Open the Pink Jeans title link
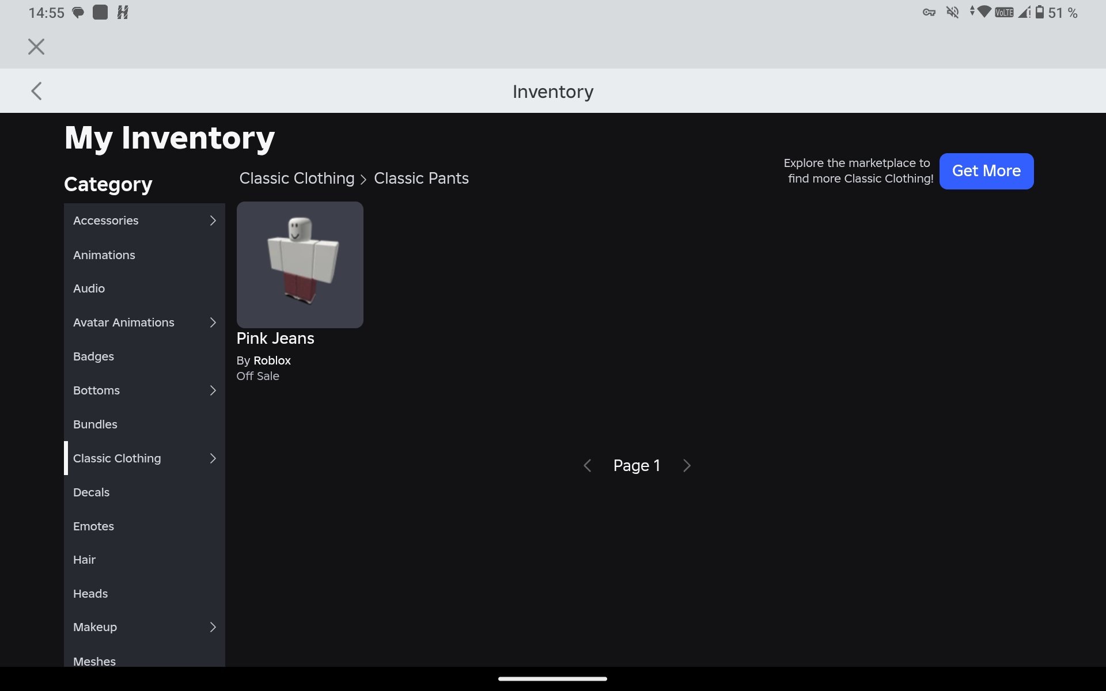 coord(275,339)
